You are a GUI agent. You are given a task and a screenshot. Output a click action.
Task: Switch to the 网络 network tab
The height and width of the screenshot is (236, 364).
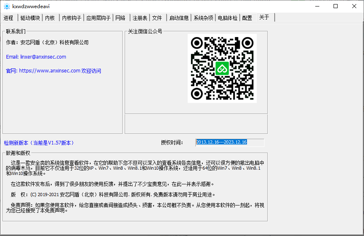coord(121,17)
